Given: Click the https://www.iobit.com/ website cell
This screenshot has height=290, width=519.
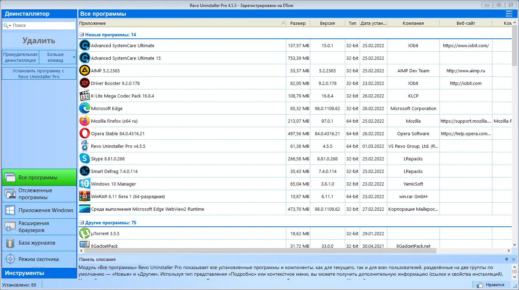Looking at the screenshot, I should point(466,45).
